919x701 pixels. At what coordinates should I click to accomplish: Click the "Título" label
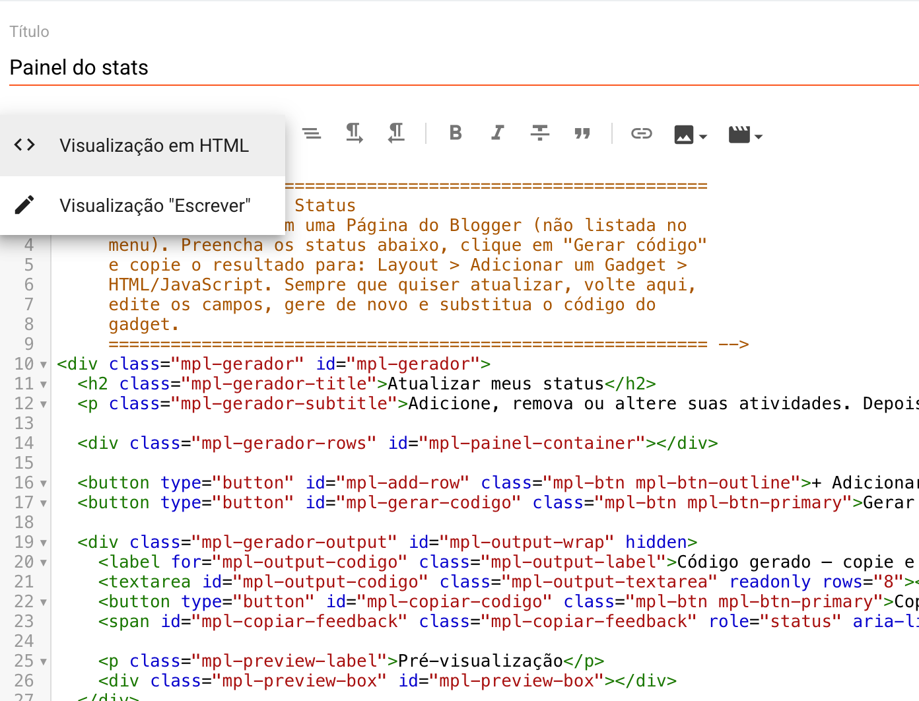click(29, 32)
